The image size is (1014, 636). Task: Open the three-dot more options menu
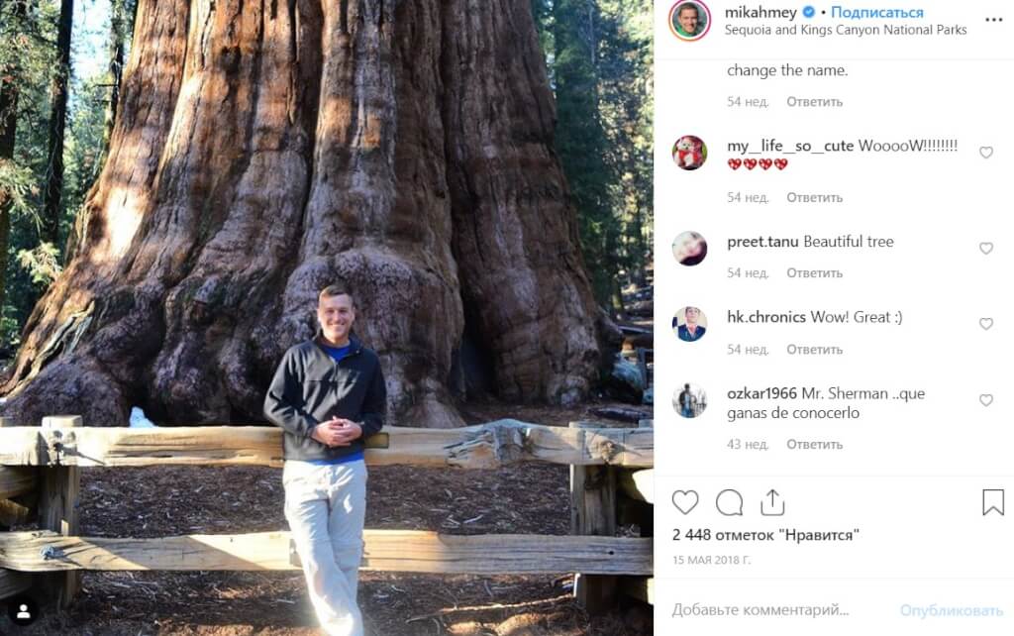[993, 20]
